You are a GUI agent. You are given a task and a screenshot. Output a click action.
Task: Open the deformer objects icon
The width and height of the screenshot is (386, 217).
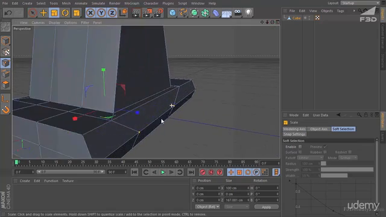click(216, 13)
